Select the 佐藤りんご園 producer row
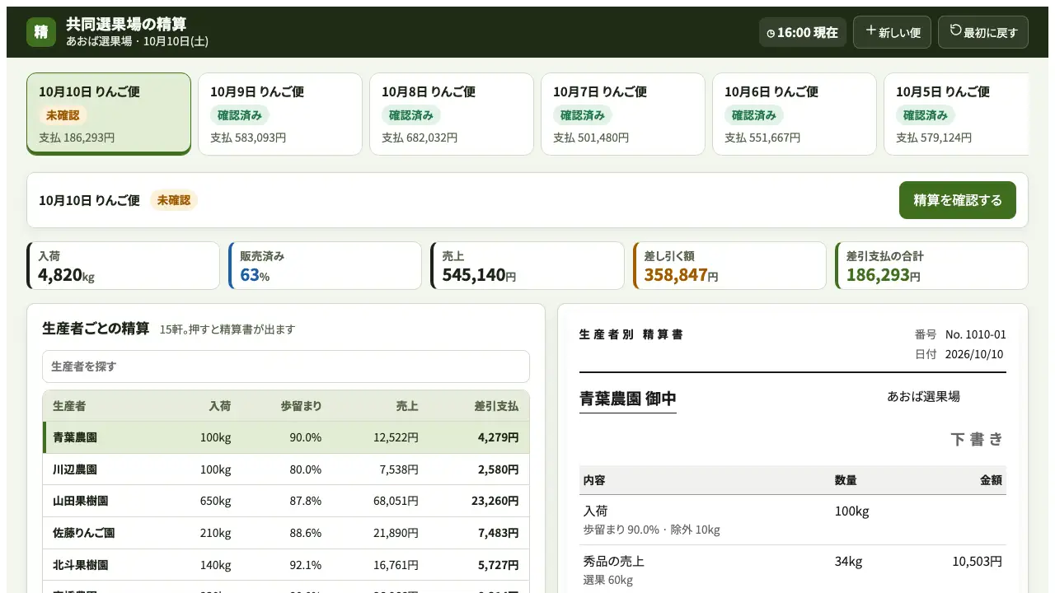 pos(286,533)
